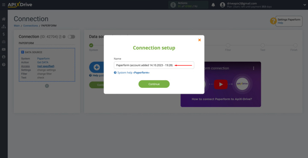This screenshot has width=308, height=158.
Task: Click the Name input field
Action: tap(154, 65)
